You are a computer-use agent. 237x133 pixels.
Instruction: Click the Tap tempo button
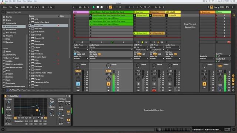pos(17,7)
